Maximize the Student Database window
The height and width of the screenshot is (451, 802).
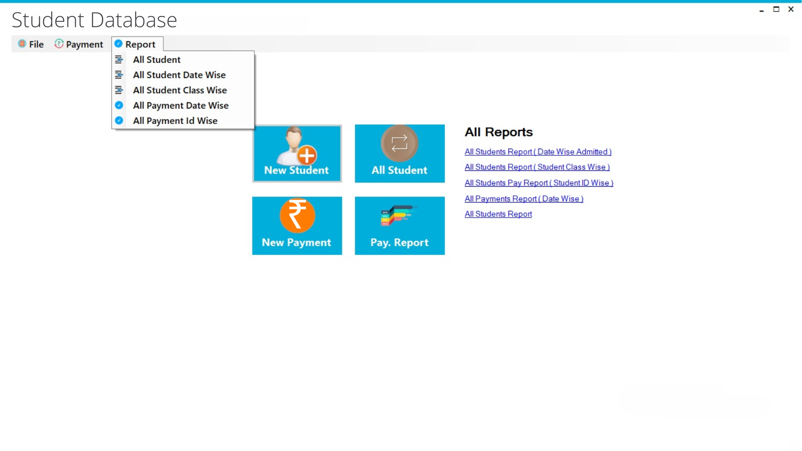pyautogui.click(x=776, y=9)
